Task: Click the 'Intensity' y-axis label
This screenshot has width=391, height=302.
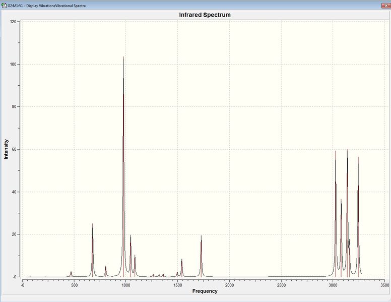Action: click(x=6, y=149)
